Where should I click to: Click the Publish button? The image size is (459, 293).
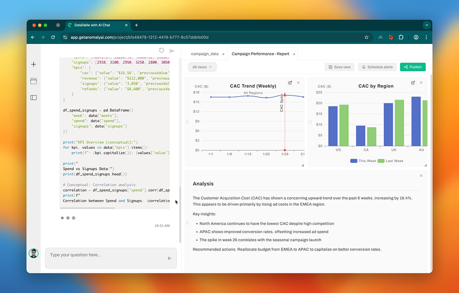pyautogui.click(x=413, y=67)
